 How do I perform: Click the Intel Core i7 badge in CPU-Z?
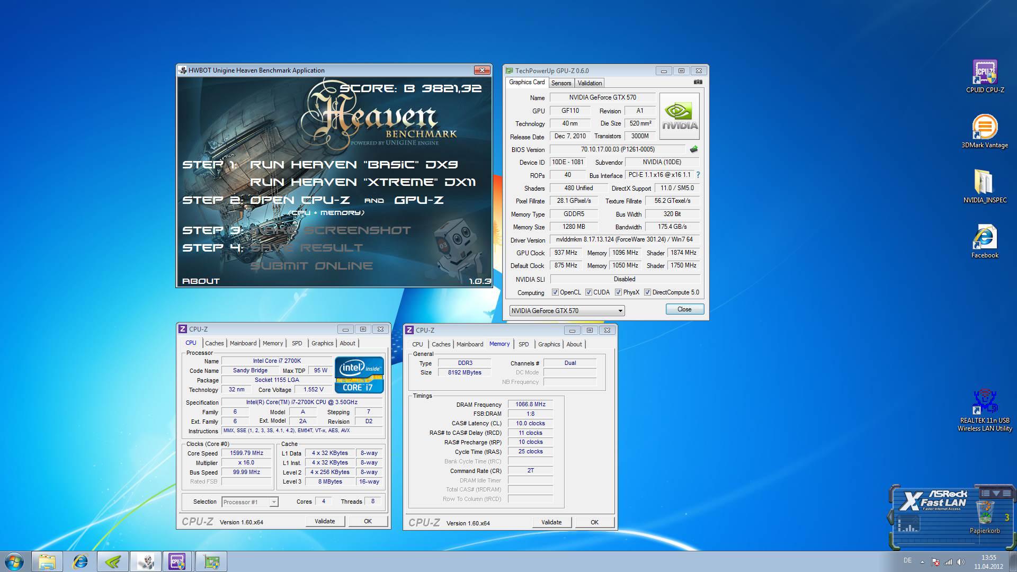359,375
